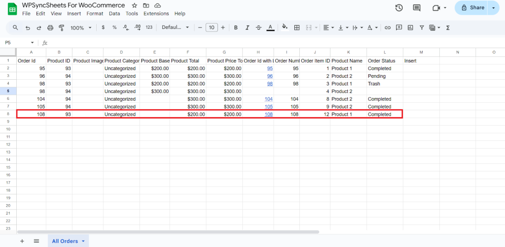Open the text rotation dropdown

click(x=372, y=28)
